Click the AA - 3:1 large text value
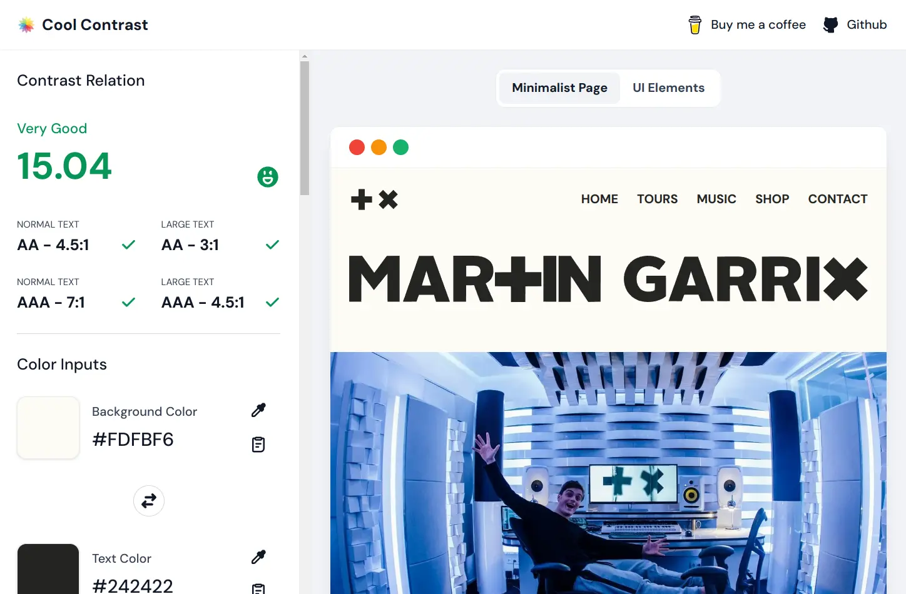906x594 pixels. (x=190, y=245)
